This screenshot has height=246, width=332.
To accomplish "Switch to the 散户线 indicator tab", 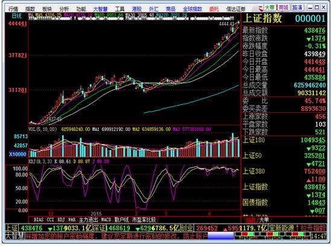I will tap(121, 219).
